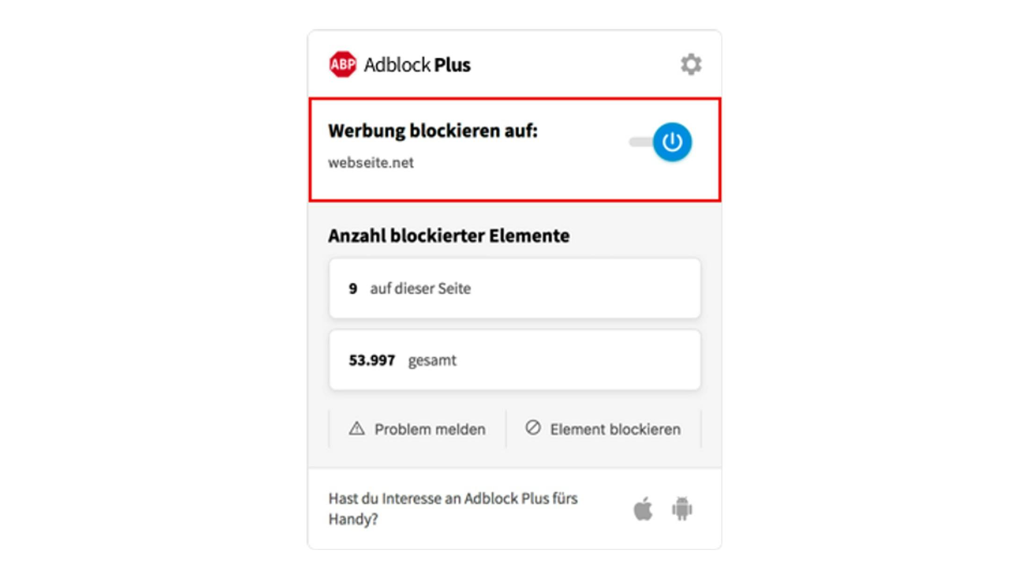Click the red ABP stop-sign logo
Viewport: 1029px width, 579px height.
click(342, 64)
